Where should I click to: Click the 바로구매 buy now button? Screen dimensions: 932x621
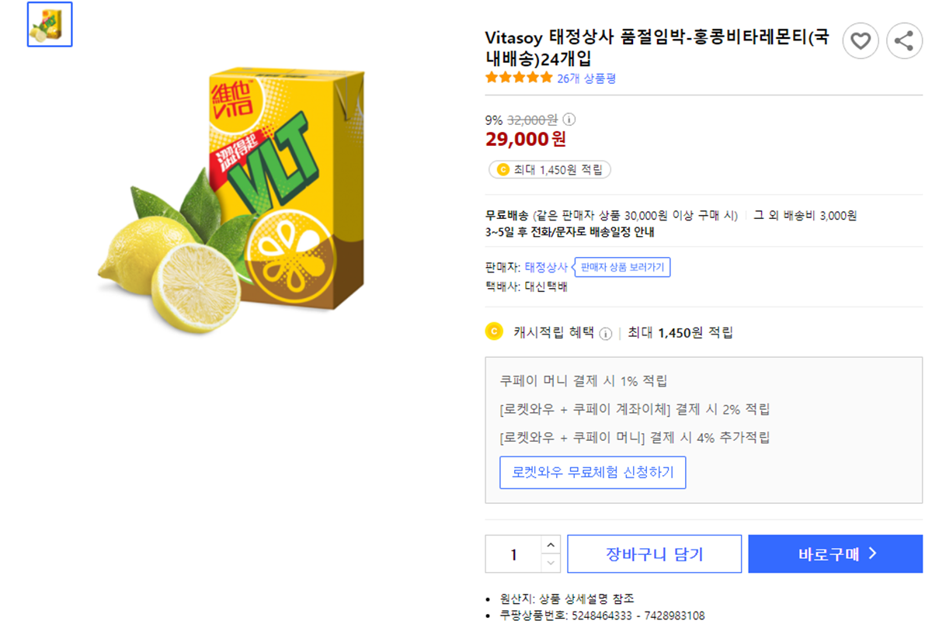[836, 554]
